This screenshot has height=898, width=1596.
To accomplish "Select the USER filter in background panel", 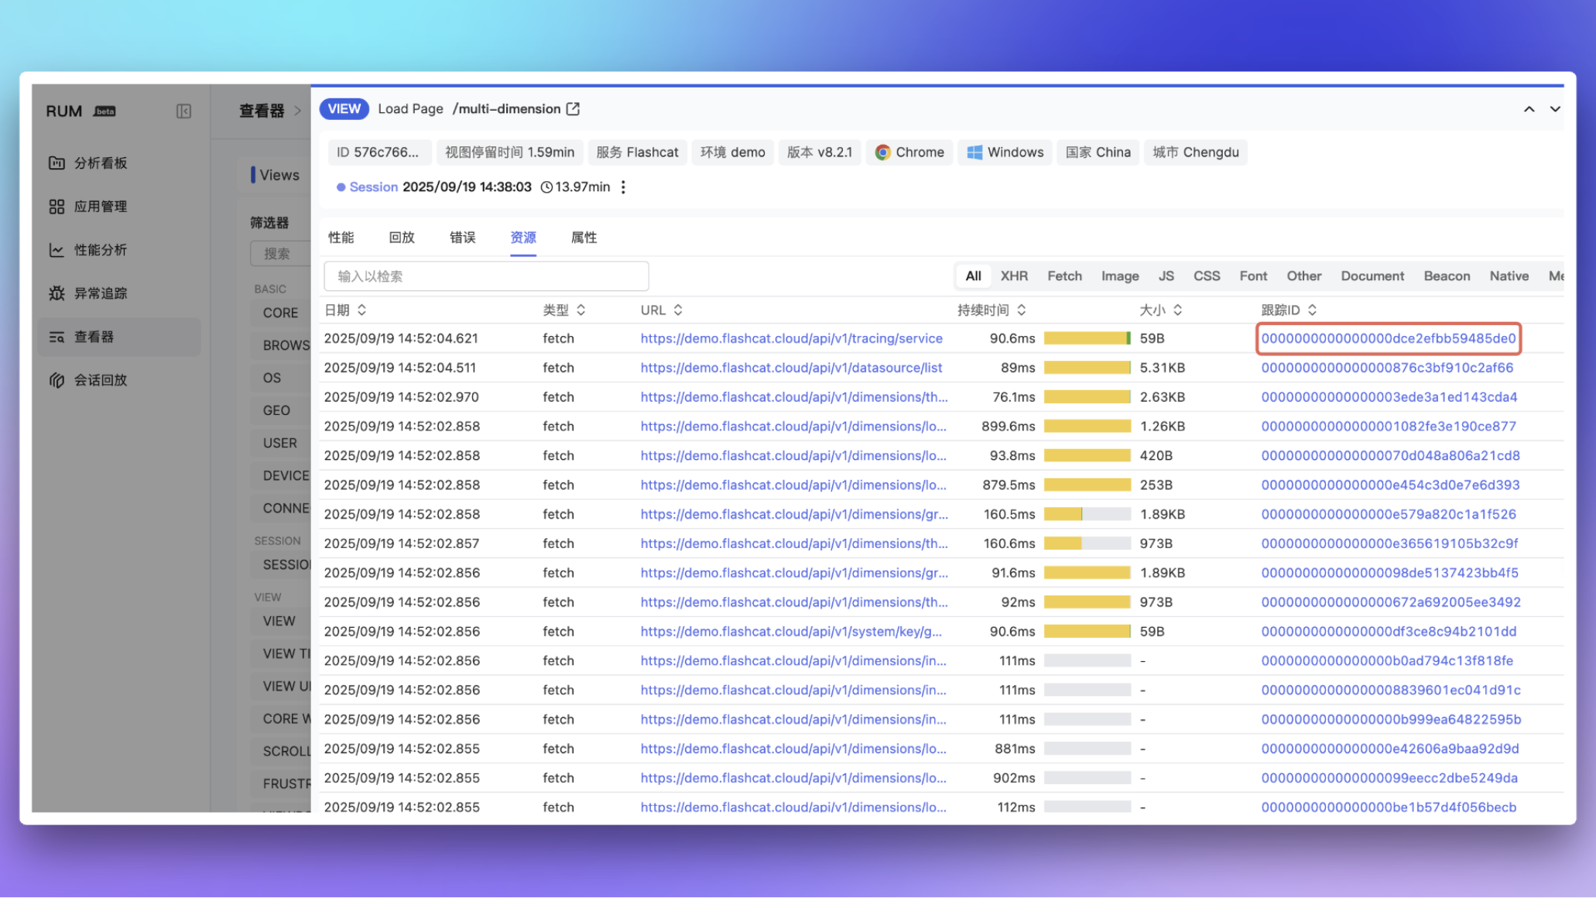I will click(x=279, y=444).
